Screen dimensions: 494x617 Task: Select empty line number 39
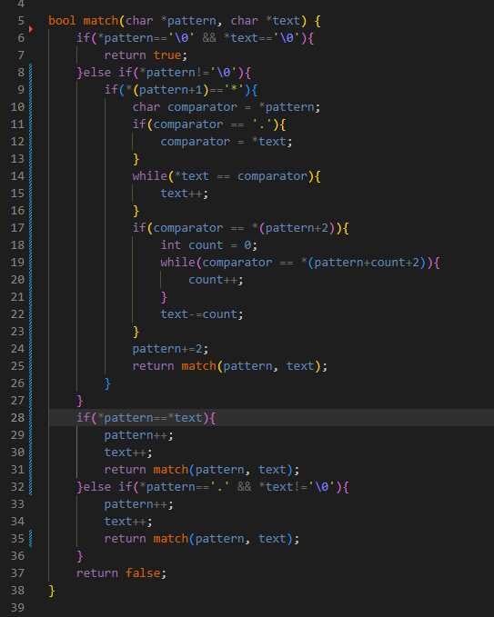(17, 608)
